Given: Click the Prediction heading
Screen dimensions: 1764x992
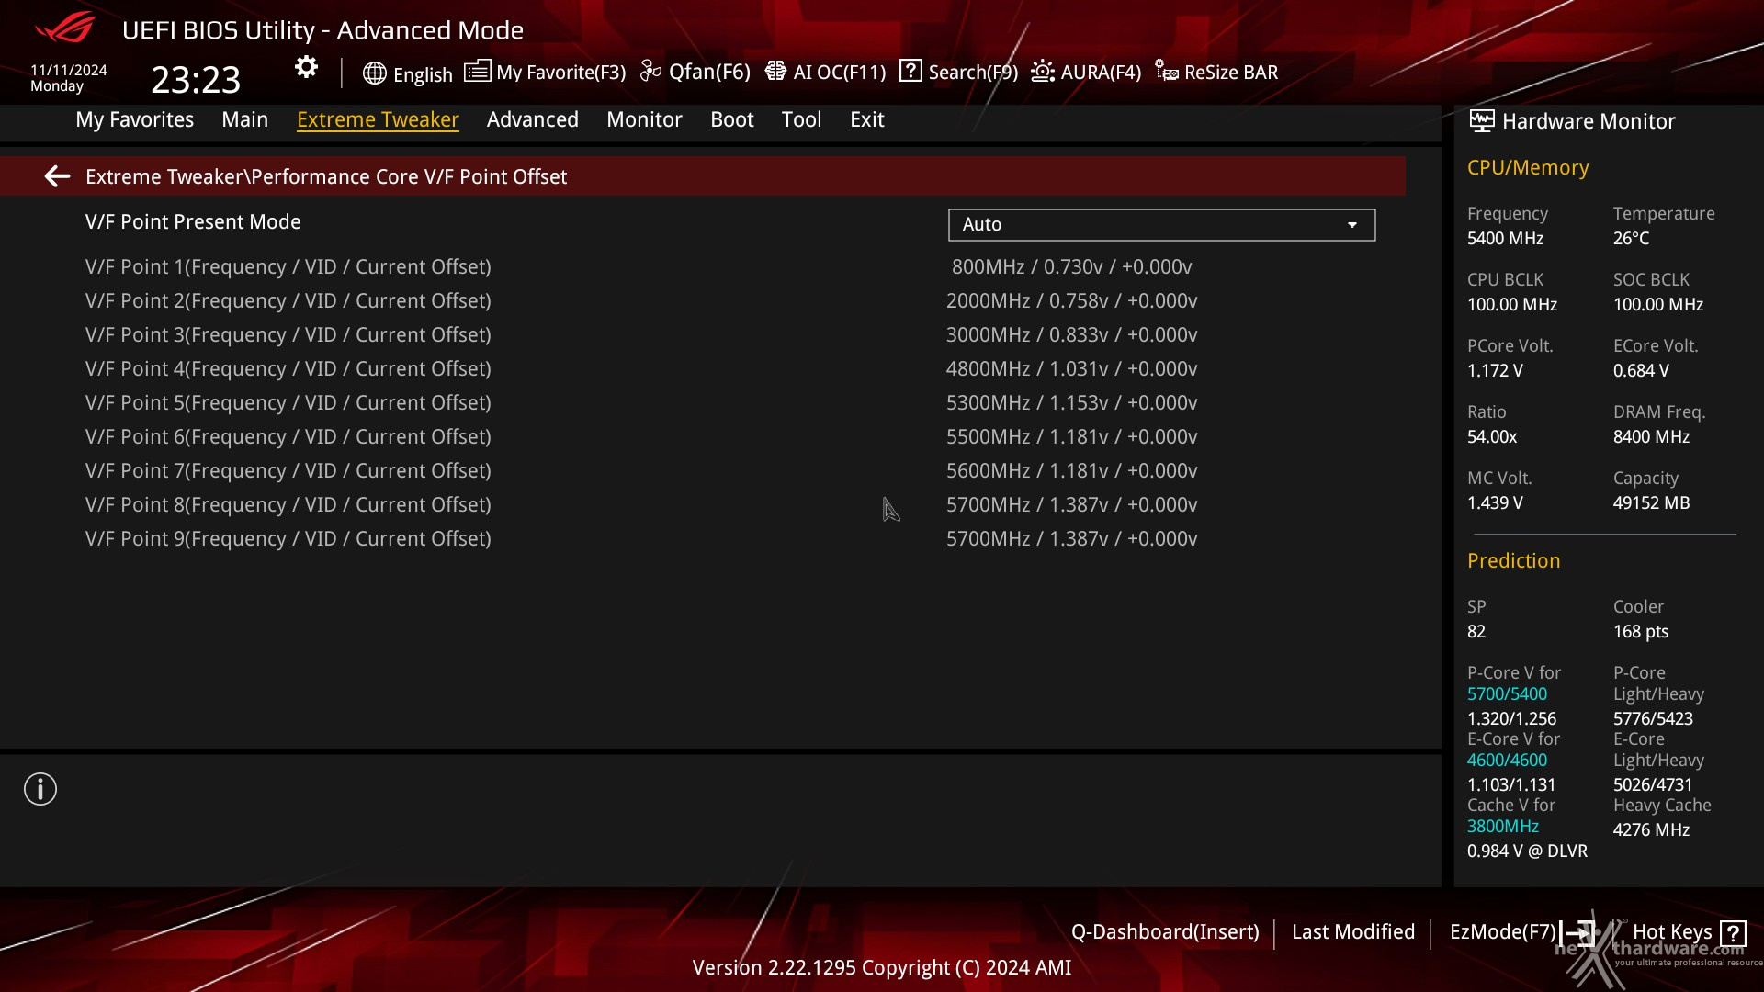Looking at the screenshot, I should coord(1513,561).
